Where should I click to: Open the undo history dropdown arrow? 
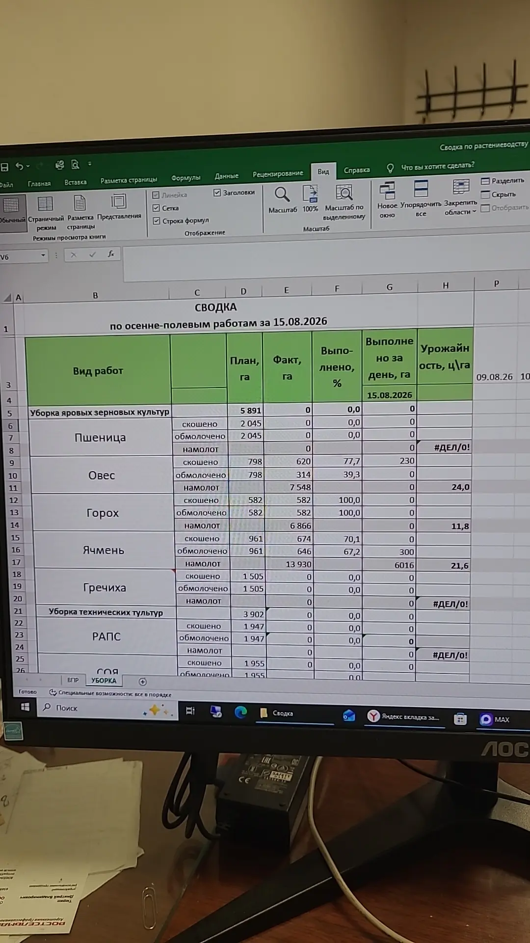[x=28, y=166]
